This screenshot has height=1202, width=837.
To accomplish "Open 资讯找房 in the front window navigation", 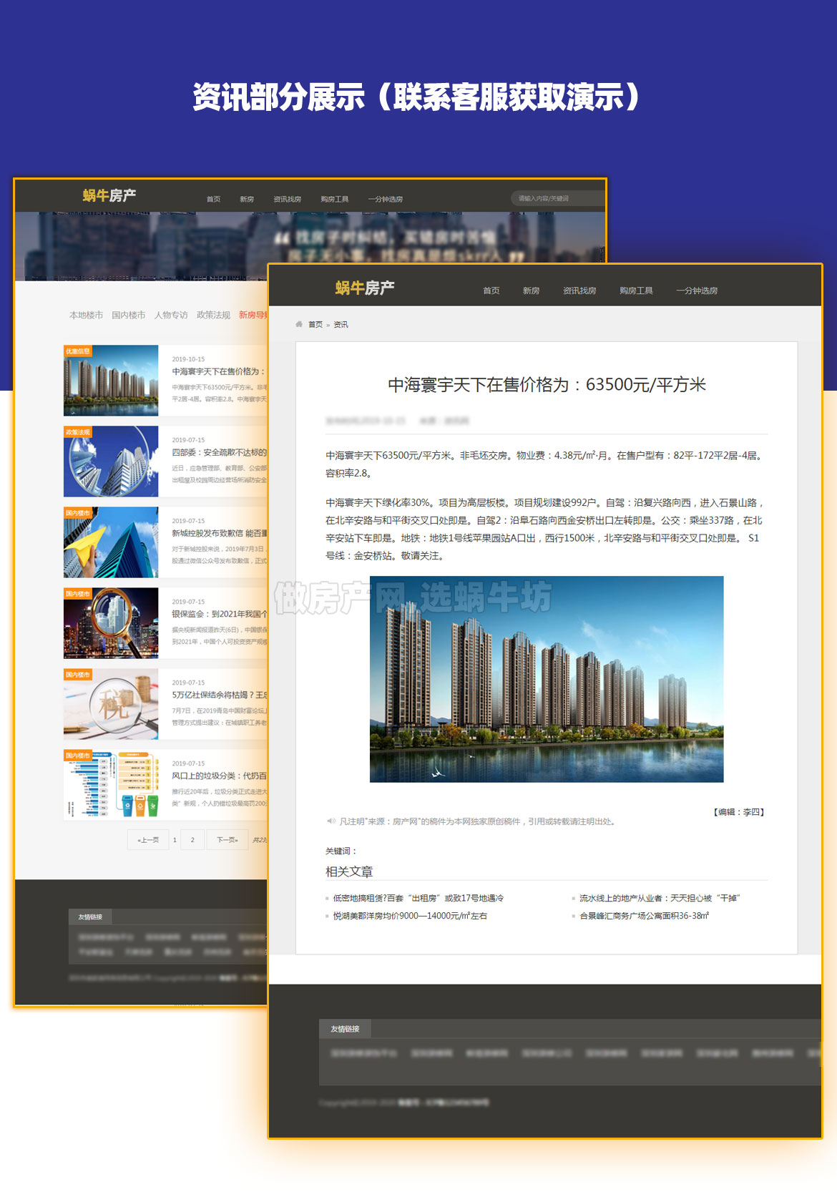I will pyautogui.click(x=579, y=290).
